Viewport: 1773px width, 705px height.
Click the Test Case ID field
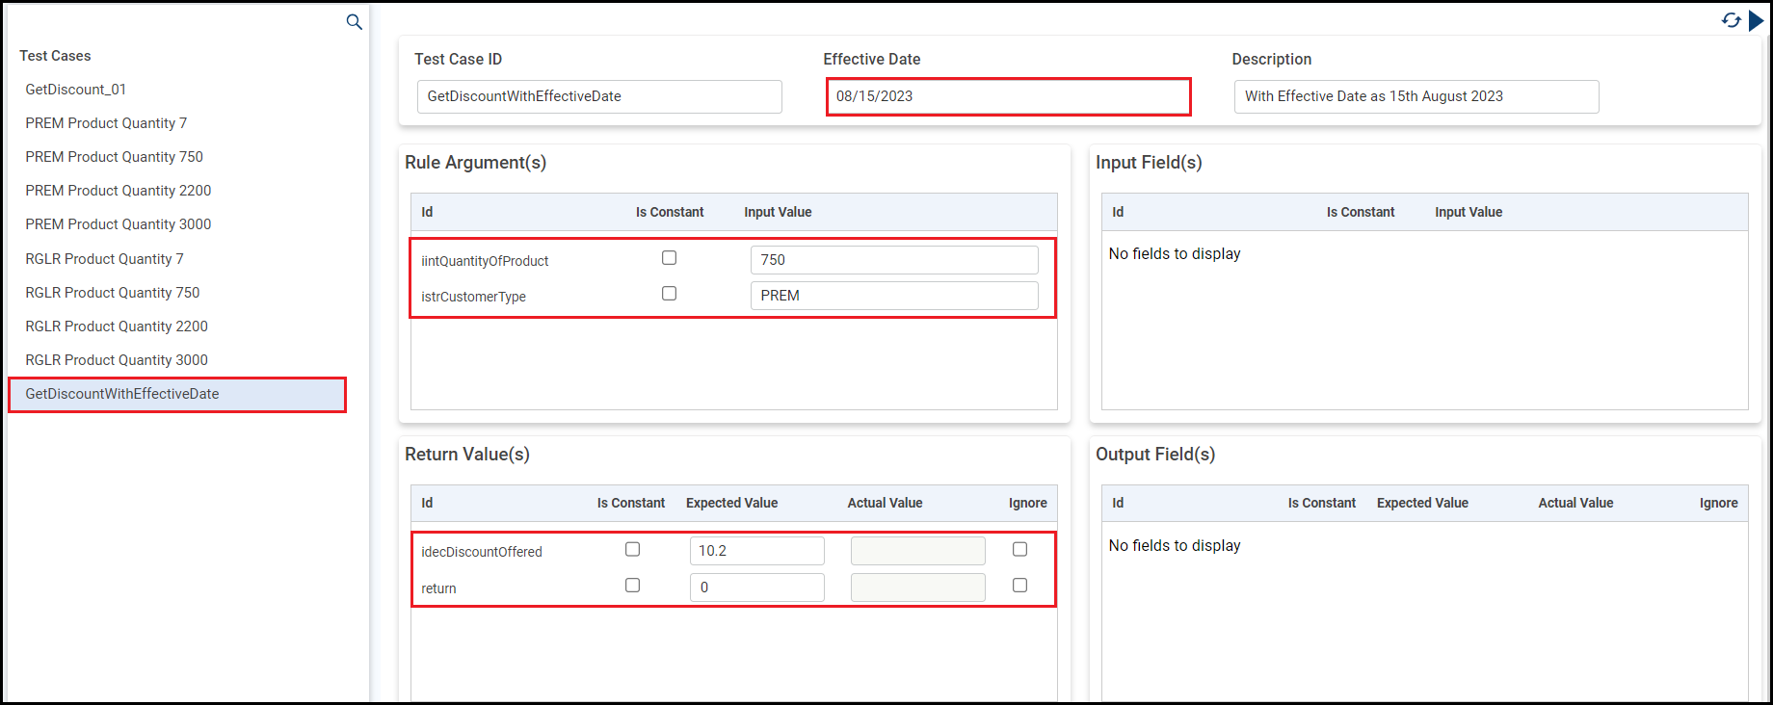tap(598, 96)
